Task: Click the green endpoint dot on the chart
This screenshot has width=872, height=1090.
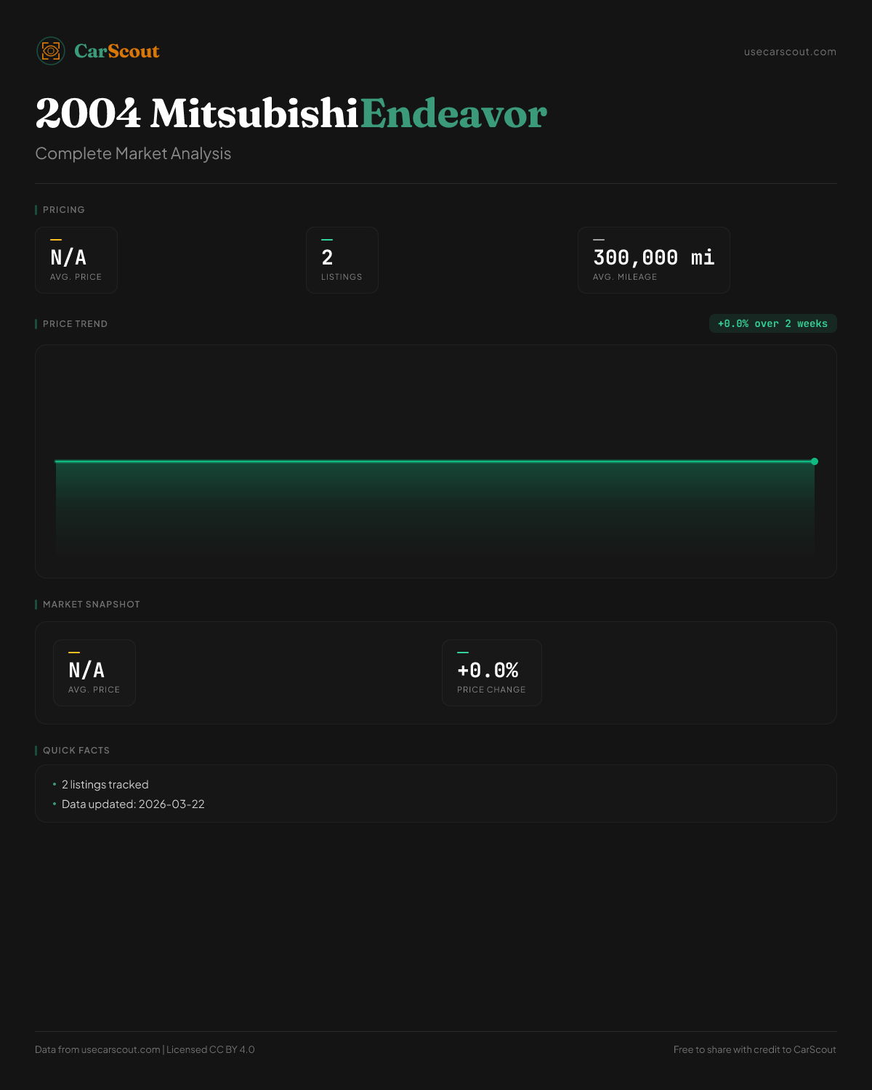Action: 815,461
